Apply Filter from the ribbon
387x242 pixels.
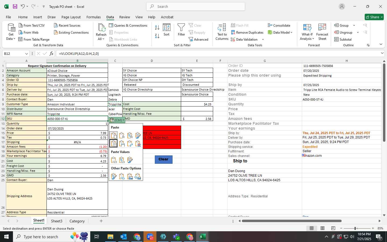coord(181,30)
